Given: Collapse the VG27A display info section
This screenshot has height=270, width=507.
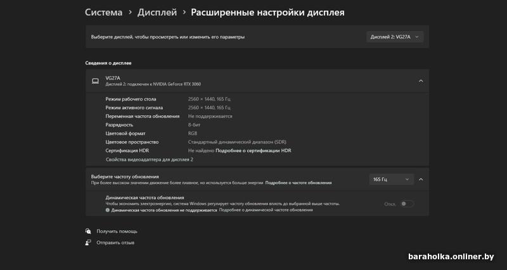Looking at the screenshot, I should (x=421, y=81).
